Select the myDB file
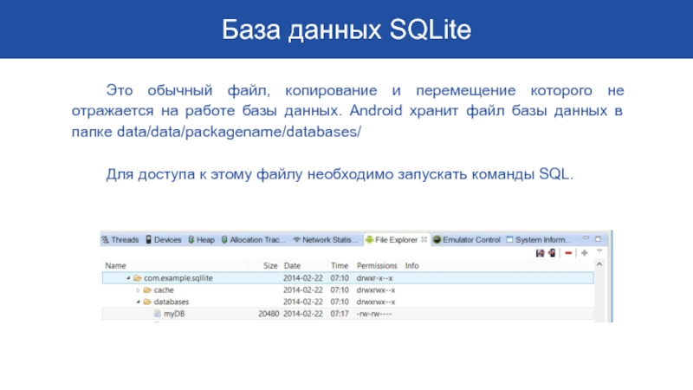The height and width of the screenshot is (390, 693). [x=174, y=314]
